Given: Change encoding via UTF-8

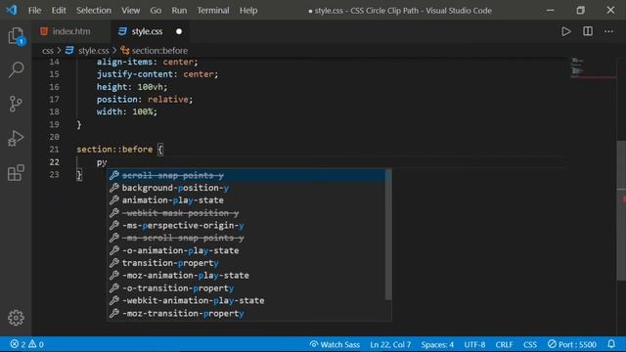Looking at the screenshot, I should 474,344.
